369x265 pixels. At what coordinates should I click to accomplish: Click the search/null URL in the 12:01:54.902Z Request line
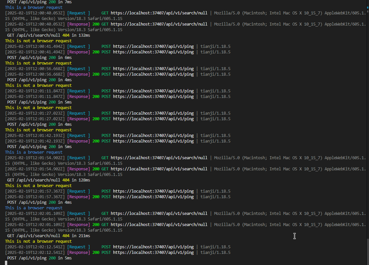coord(159,158)
